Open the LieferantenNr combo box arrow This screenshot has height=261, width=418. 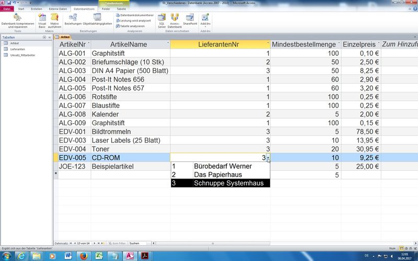click(x=268, y=158)
